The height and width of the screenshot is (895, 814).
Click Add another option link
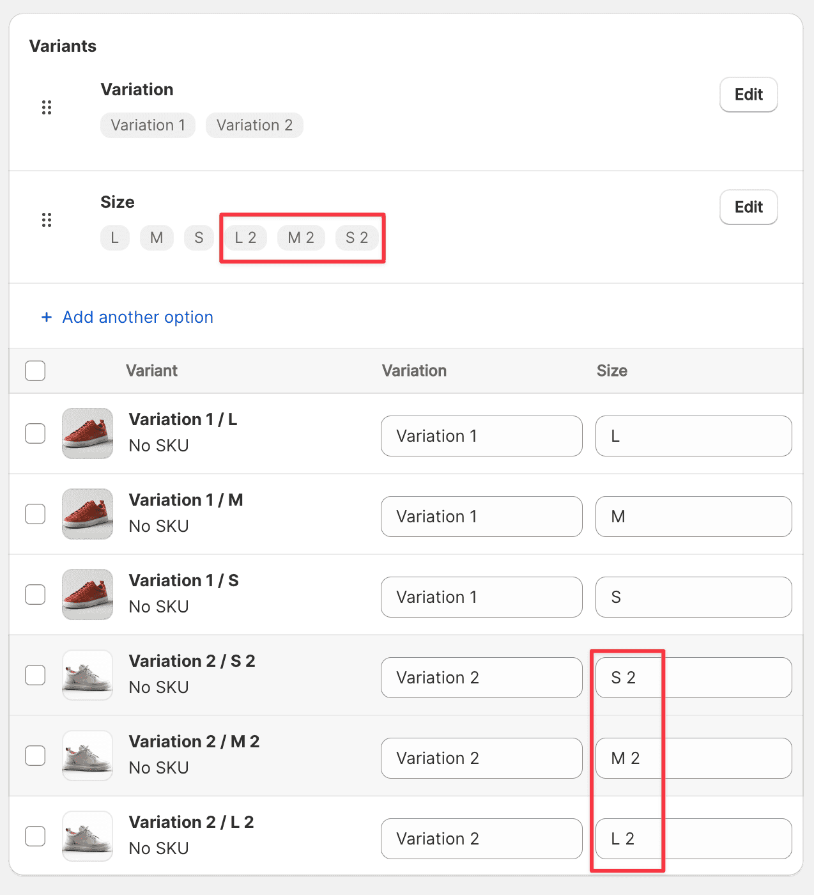click(137, 317)
